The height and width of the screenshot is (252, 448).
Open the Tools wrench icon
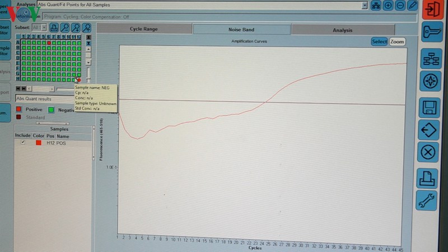426,200
